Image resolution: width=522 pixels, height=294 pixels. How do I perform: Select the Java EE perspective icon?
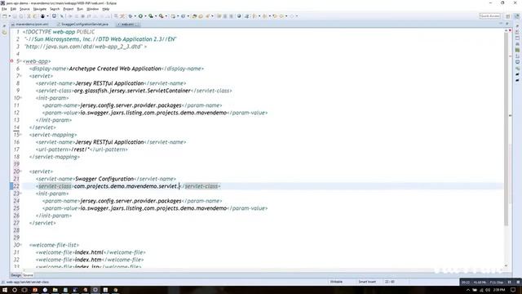click(516, 16)
